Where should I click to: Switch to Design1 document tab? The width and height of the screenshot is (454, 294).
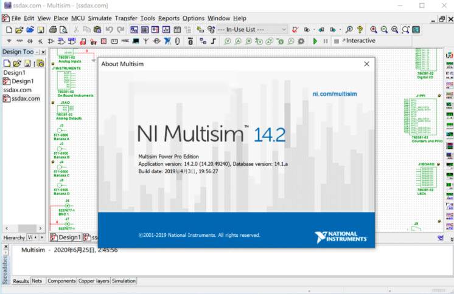coord(66,238)
